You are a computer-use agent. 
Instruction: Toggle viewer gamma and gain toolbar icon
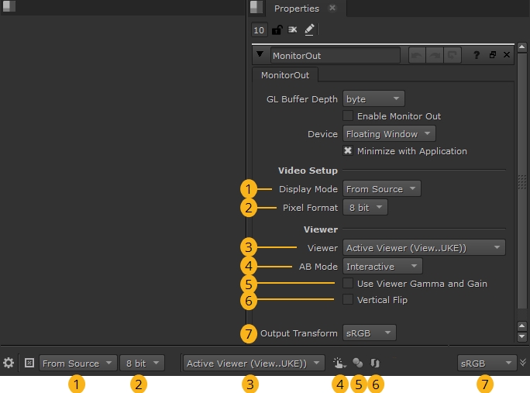[x=357, y=363]
